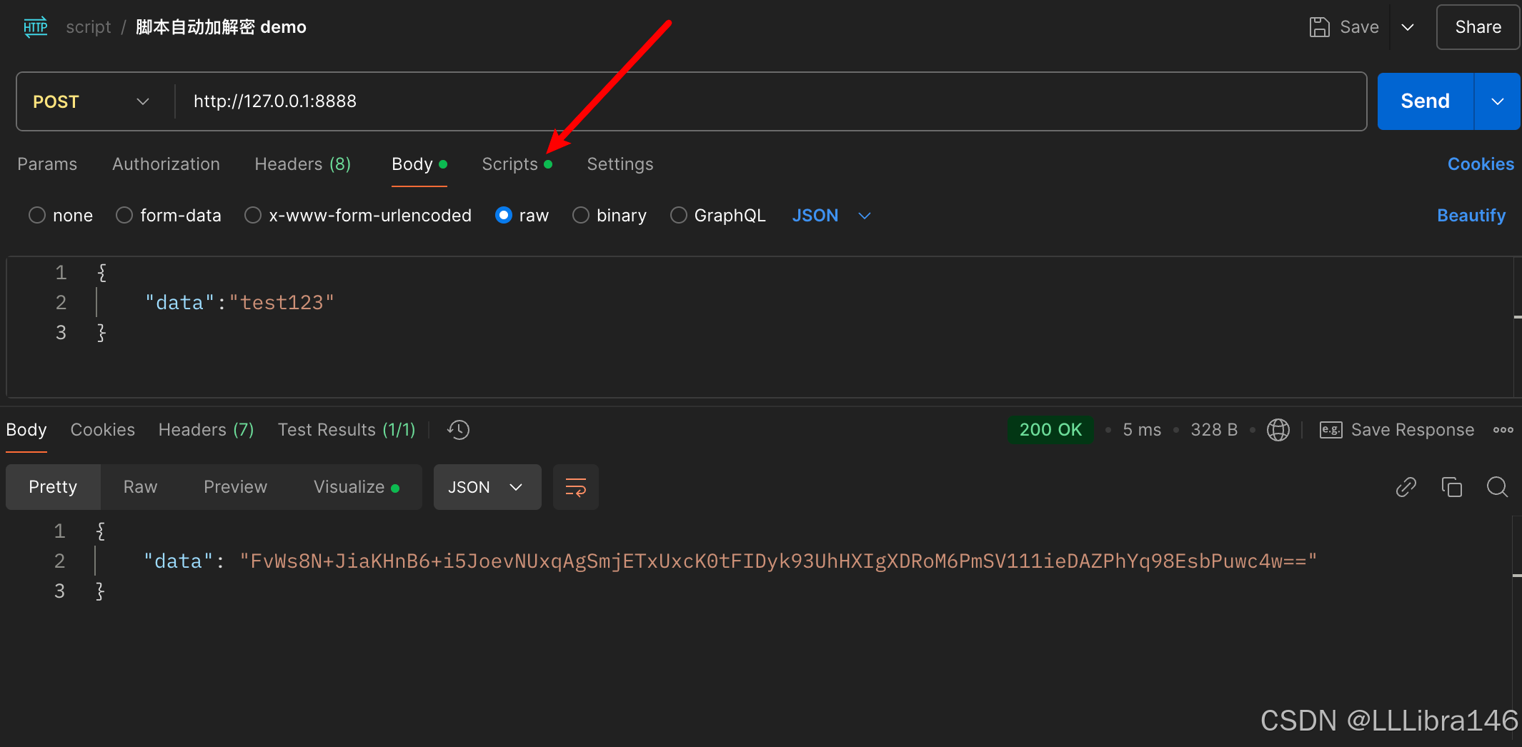Click the "data" key in request body
Viewport: 1522px width, 747px height.
179,303
